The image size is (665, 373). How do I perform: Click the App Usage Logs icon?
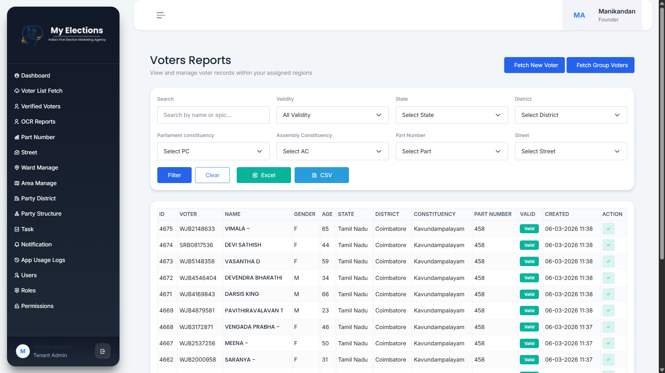click(x=17, y=260)
